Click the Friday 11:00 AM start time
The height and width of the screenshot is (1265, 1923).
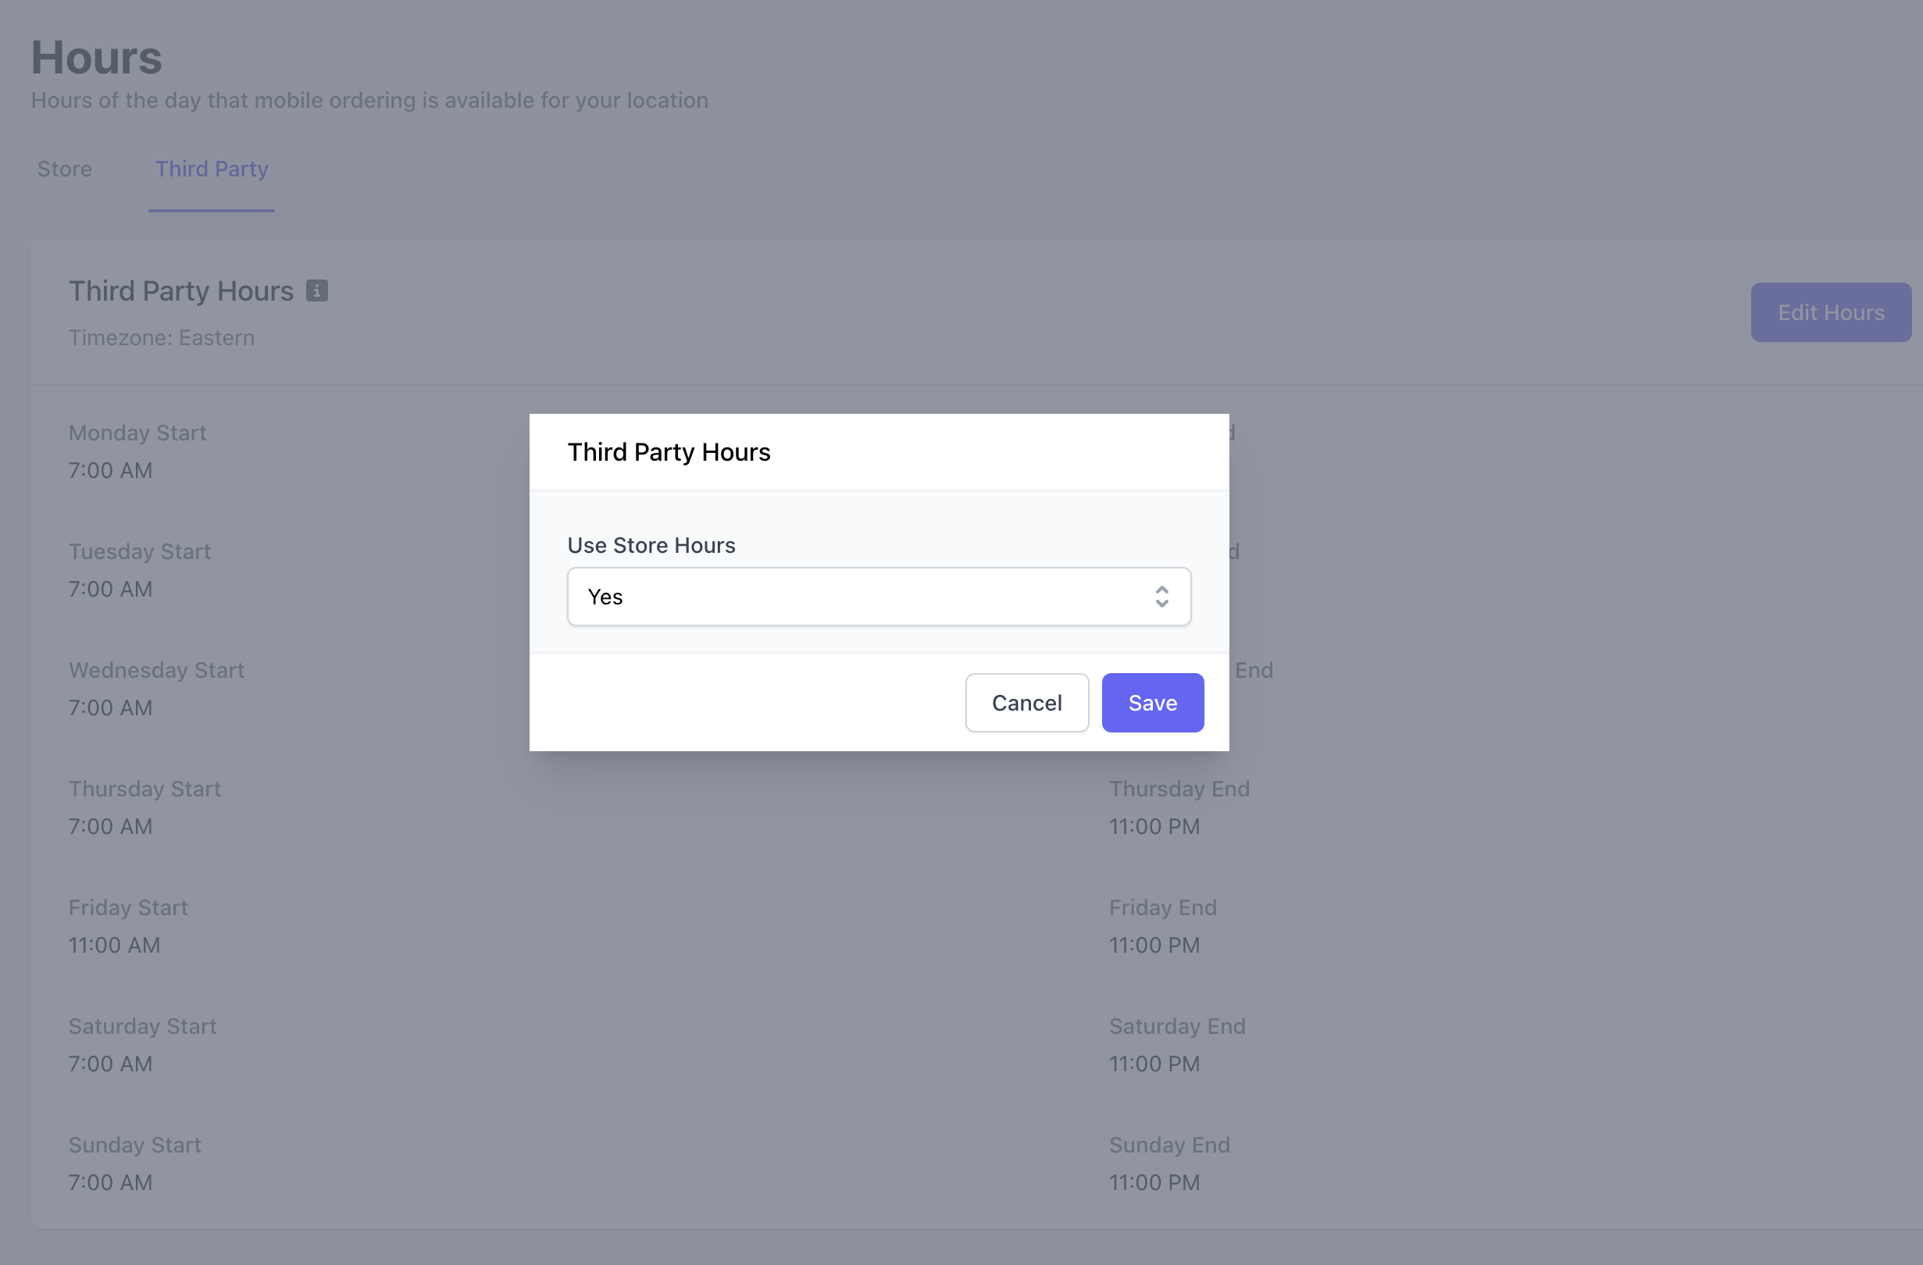coord(115,945)
